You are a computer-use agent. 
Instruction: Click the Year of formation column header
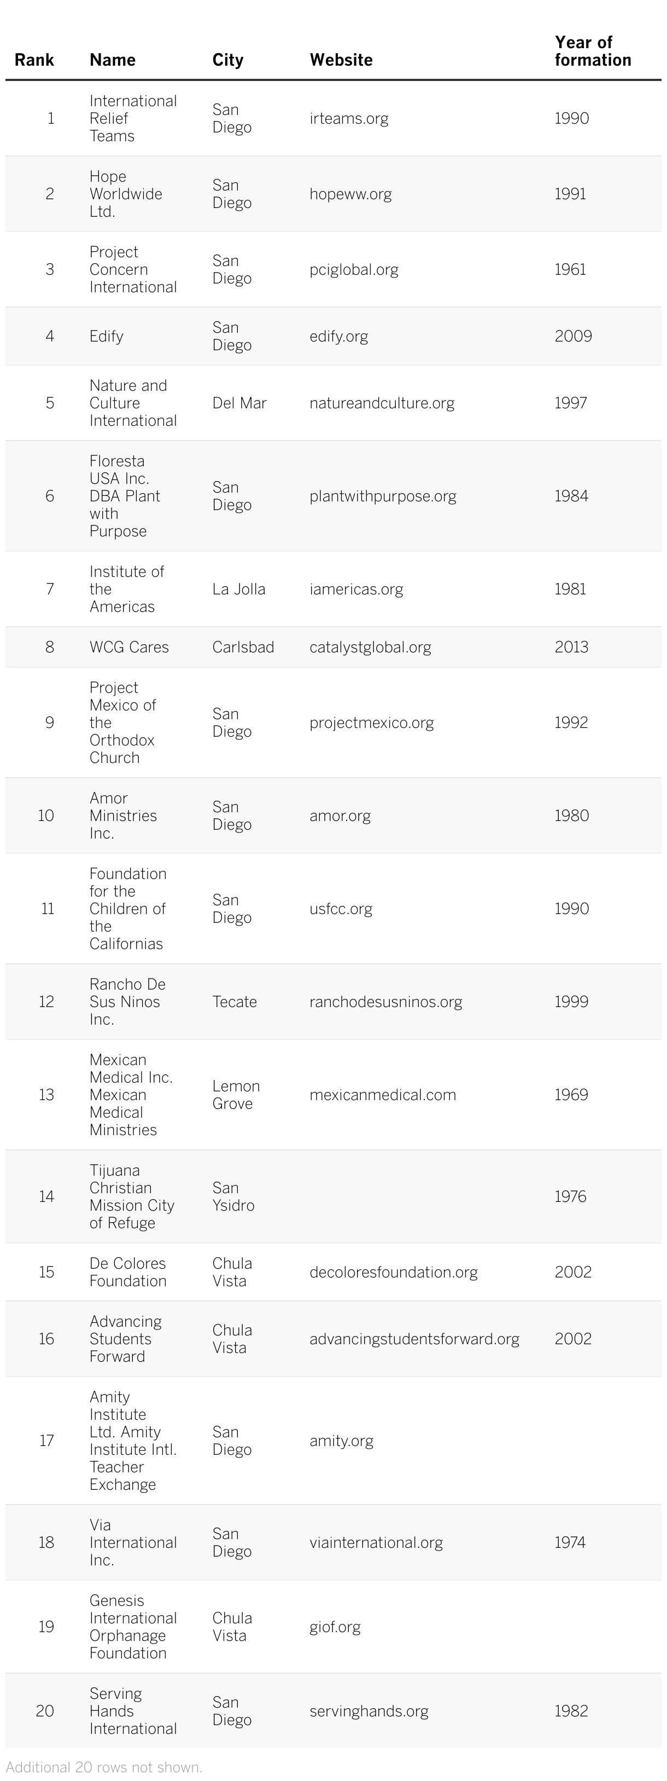[593, 51]
